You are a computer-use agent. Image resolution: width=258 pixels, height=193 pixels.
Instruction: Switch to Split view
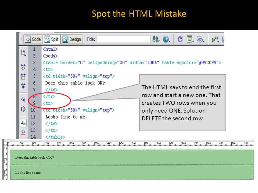tap(52, 39)
